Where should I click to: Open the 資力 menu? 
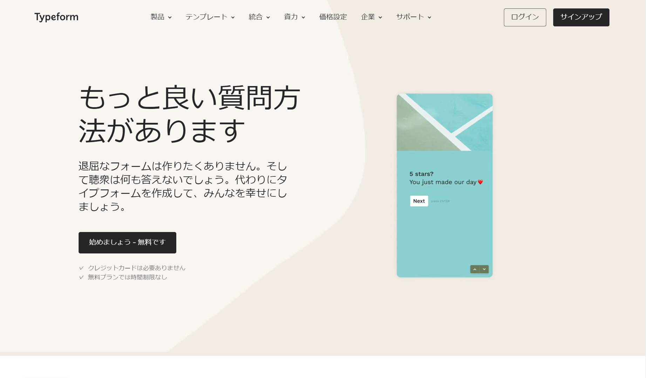coord(294,17)
